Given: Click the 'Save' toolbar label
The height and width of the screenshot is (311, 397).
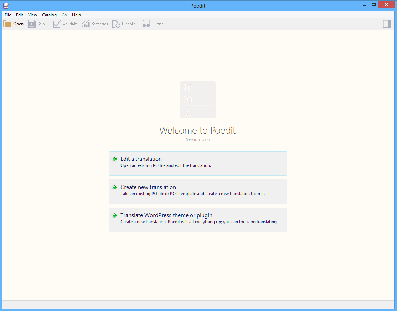Looking at the screenshot, I should 42,24.
